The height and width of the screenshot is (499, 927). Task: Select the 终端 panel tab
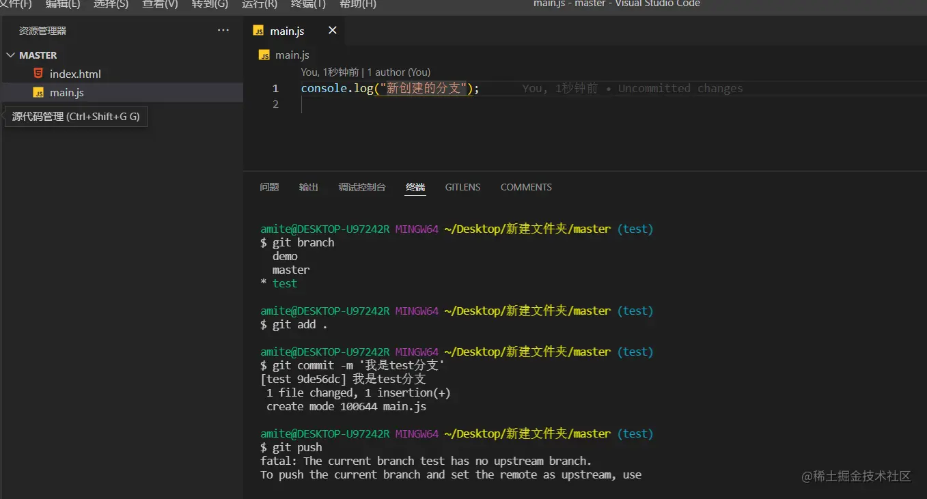pyautogui.click(x=415, y=187)
